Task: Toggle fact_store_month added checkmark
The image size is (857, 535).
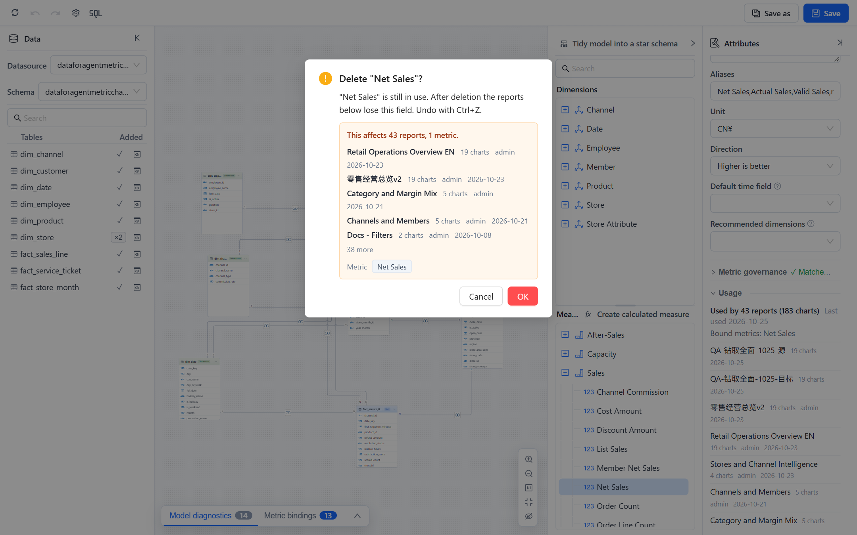Action: pos(120,287)
